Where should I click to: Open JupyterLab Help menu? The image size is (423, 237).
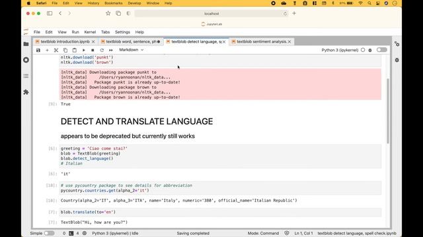point(139,32)
